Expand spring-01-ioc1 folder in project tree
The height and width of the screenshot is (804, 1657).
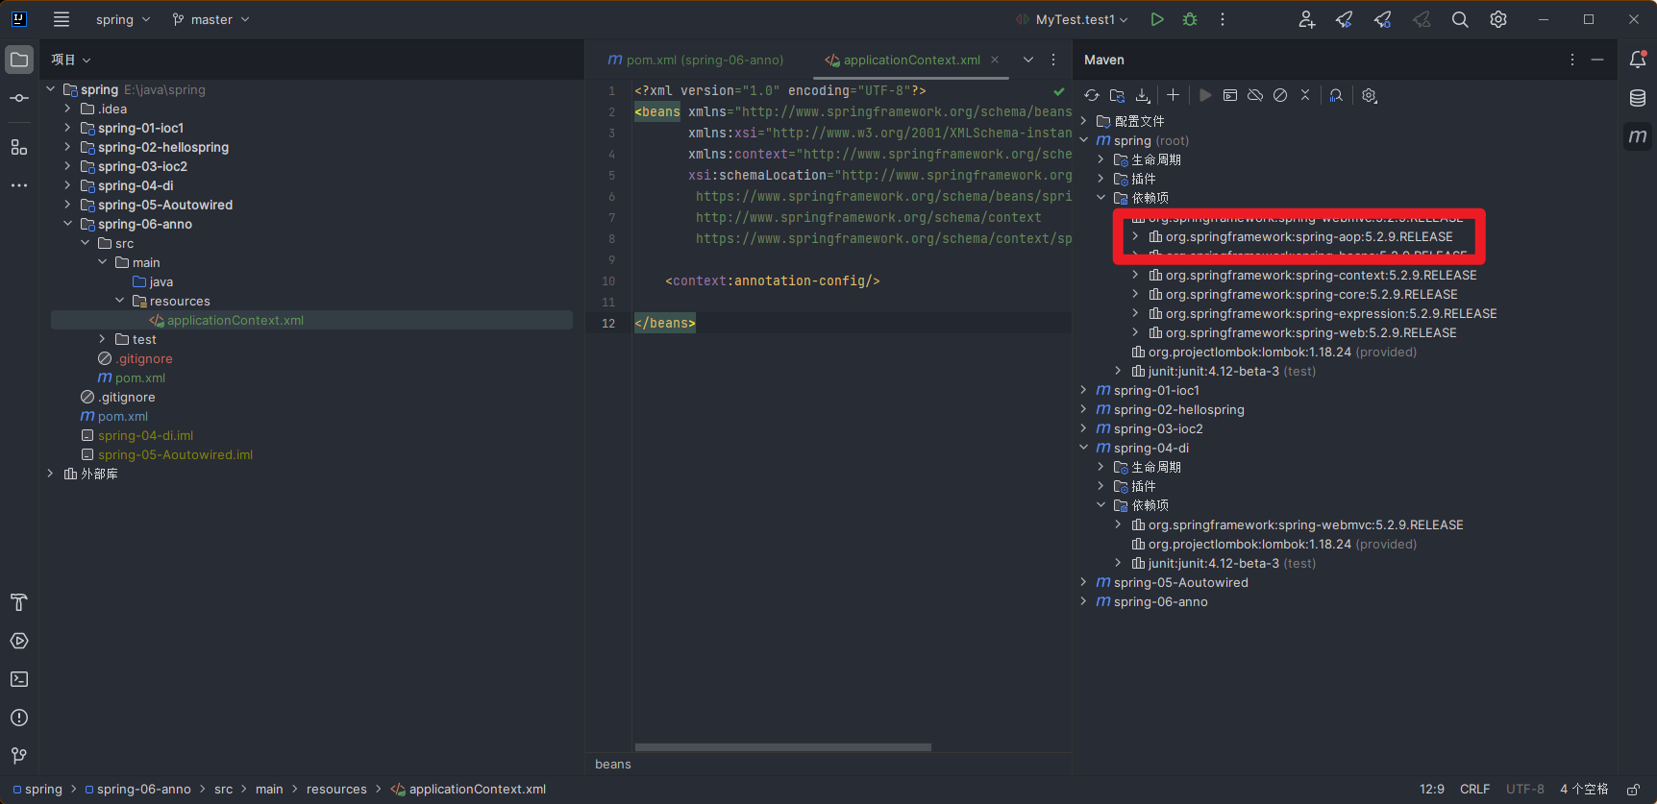click(67, 128)
